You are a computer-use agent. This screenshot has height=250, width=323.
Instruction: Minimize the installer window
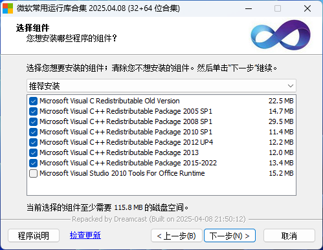pyautogui.click(x=249, y=8)
